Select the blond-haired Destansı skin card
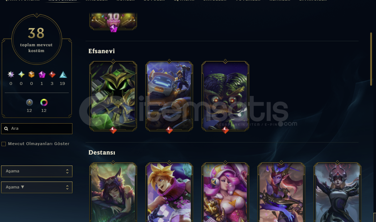Screen dimensions: 376x222 [169, 192]
